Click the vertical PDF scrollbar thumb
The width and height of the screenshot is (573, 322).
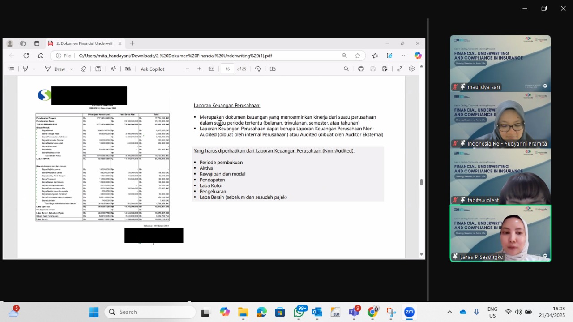421,182
